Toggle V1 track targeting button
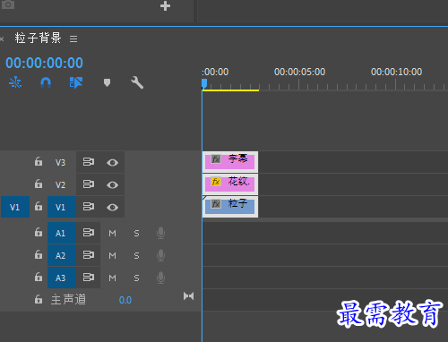The image size is (448, 342). pyautogui.click(x=62, y=207)
